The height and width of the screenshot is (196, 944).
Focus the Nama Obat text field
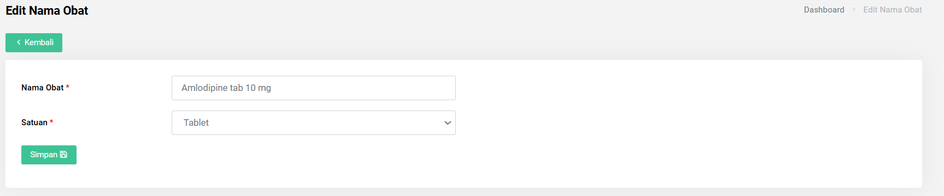tap(314, 88)
